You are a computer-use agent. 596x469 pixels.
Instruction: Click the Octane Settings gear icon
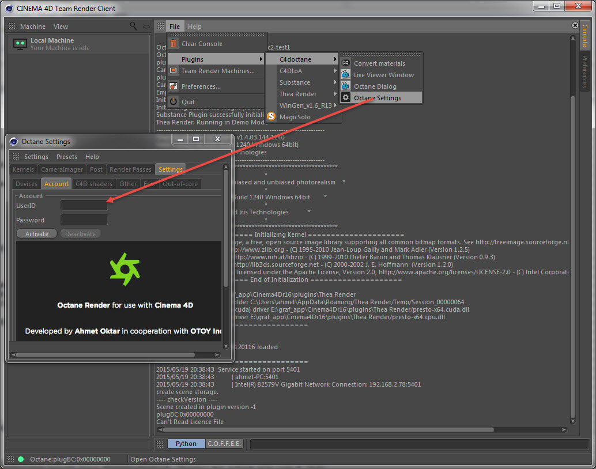click(x=345, y=98)
